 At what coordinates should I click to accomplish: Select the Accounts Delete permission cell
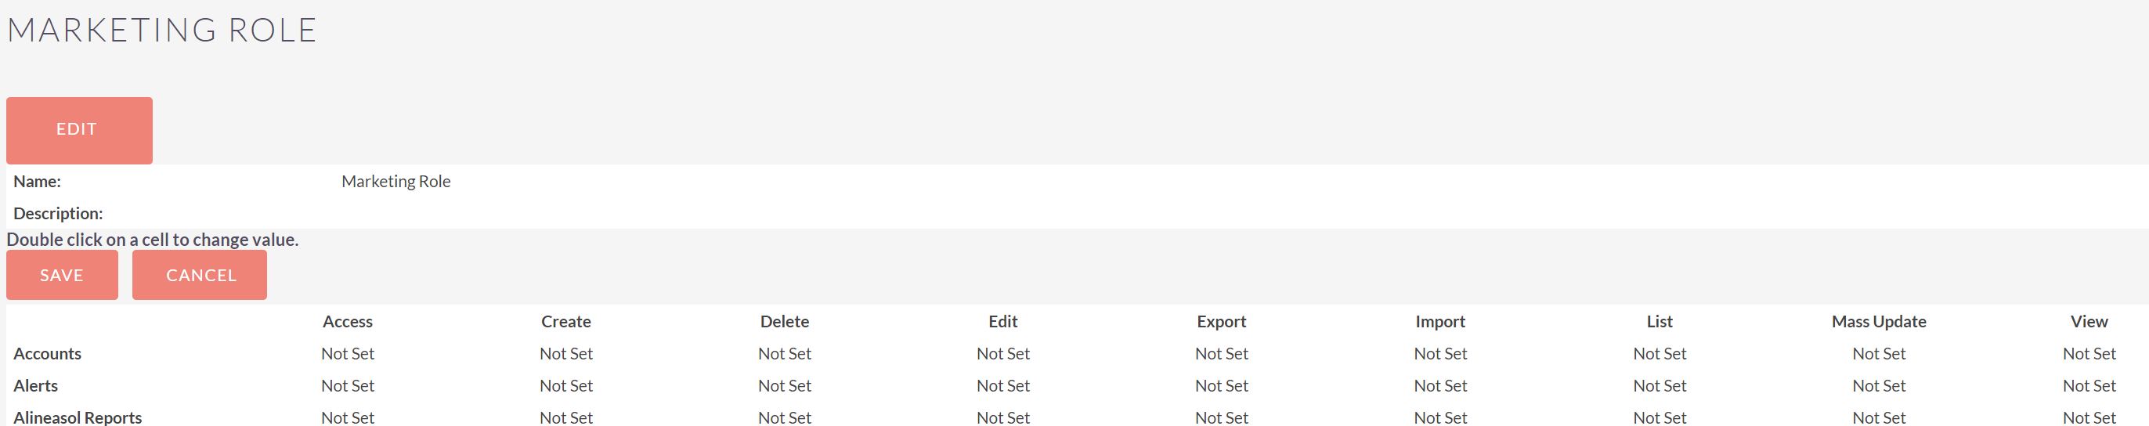click(x=785, y=353)
